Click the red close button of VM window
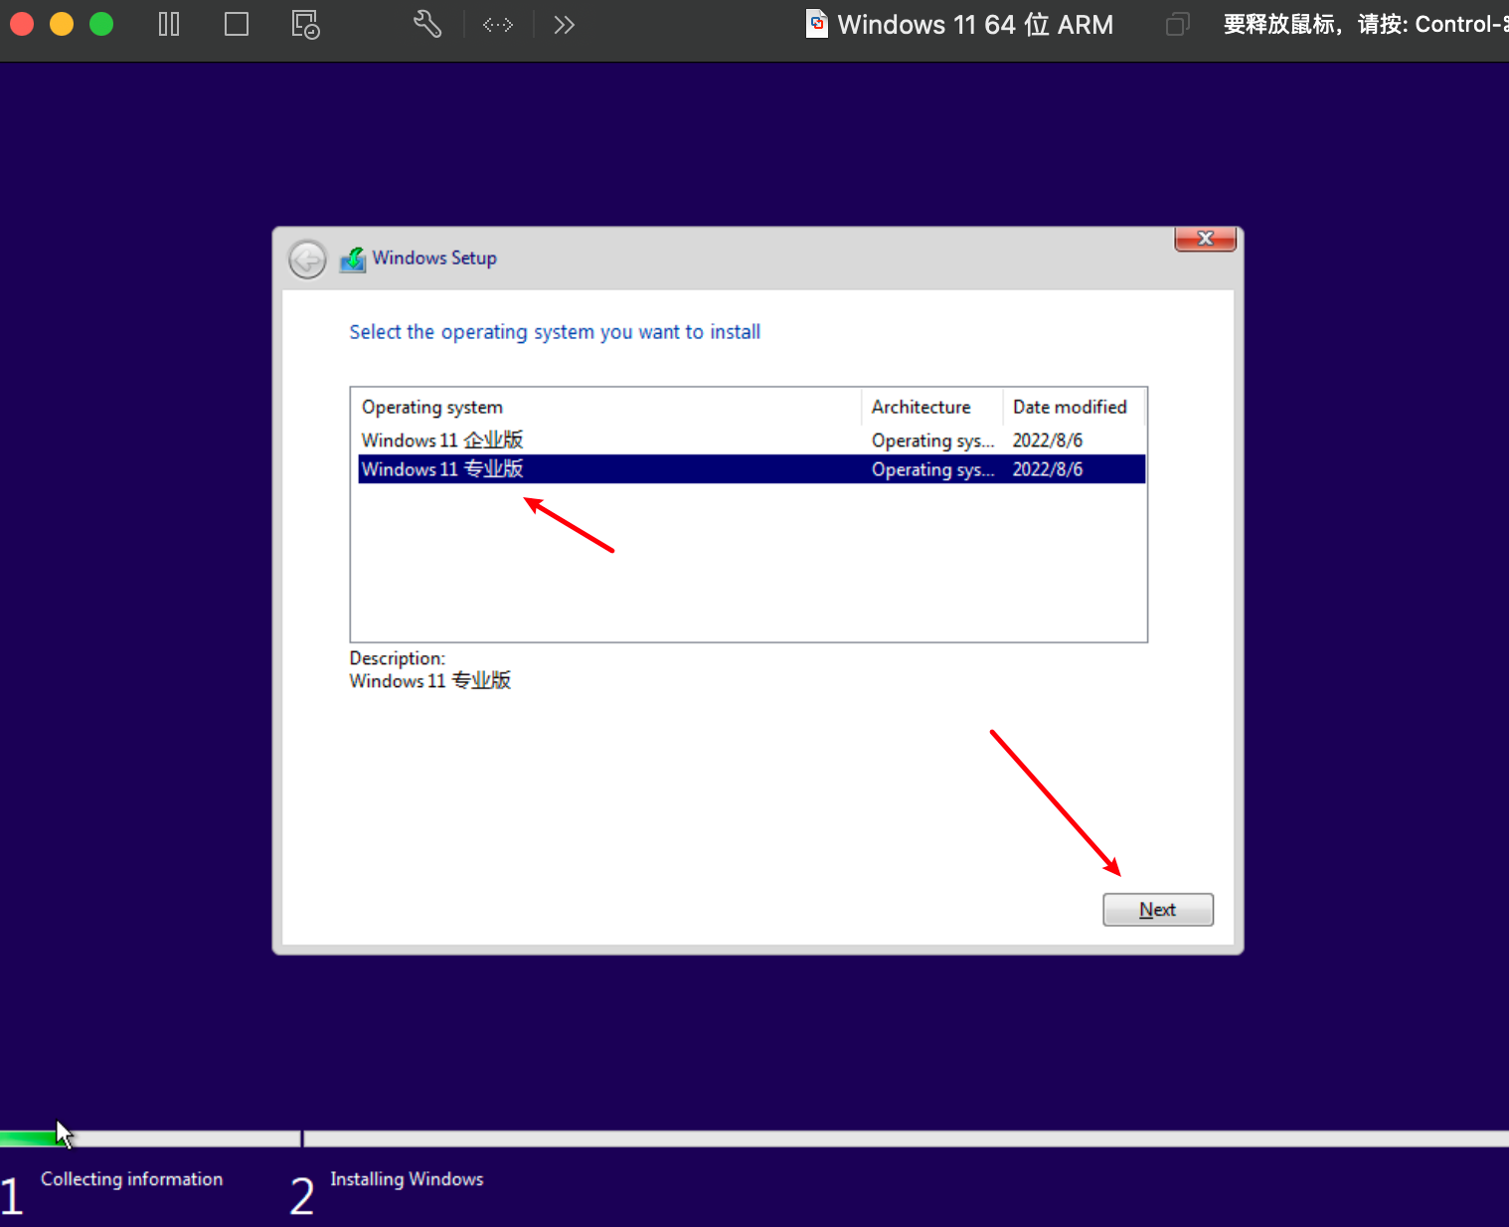The image size is (1509, 1227). 22,24
